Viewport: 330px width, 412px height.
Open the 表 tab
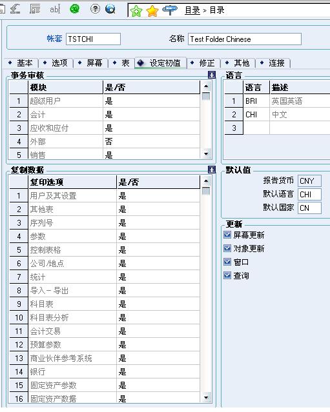pos(121,63)
